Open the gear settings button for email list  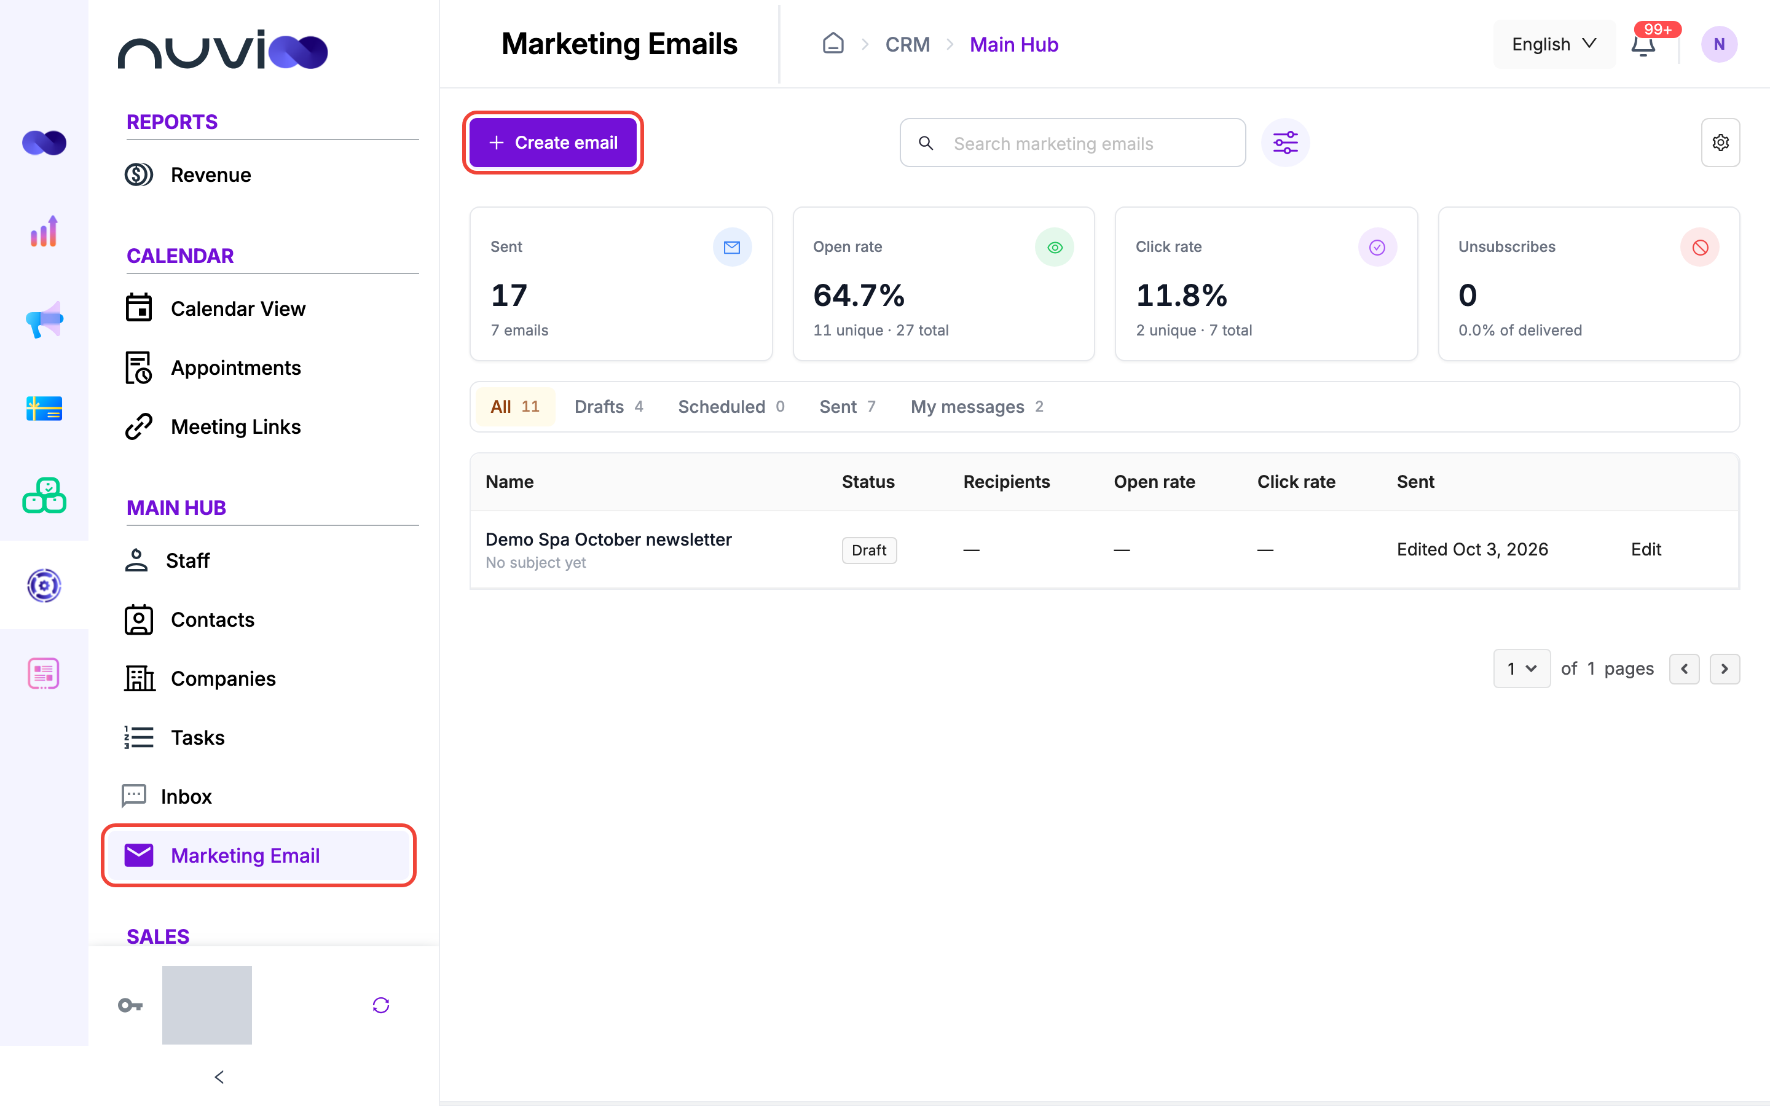point(1720,143)
